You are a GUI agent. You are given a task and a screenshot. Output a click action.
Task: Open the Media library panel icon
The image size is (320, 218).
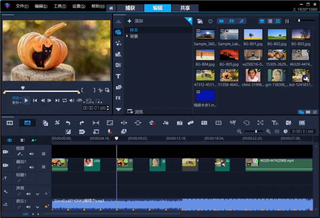coord(118,32)
